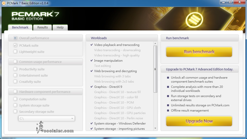The image size is (247, 139).
Task: Select Video transcoding - high quality workload
Action: pos(117,55)
